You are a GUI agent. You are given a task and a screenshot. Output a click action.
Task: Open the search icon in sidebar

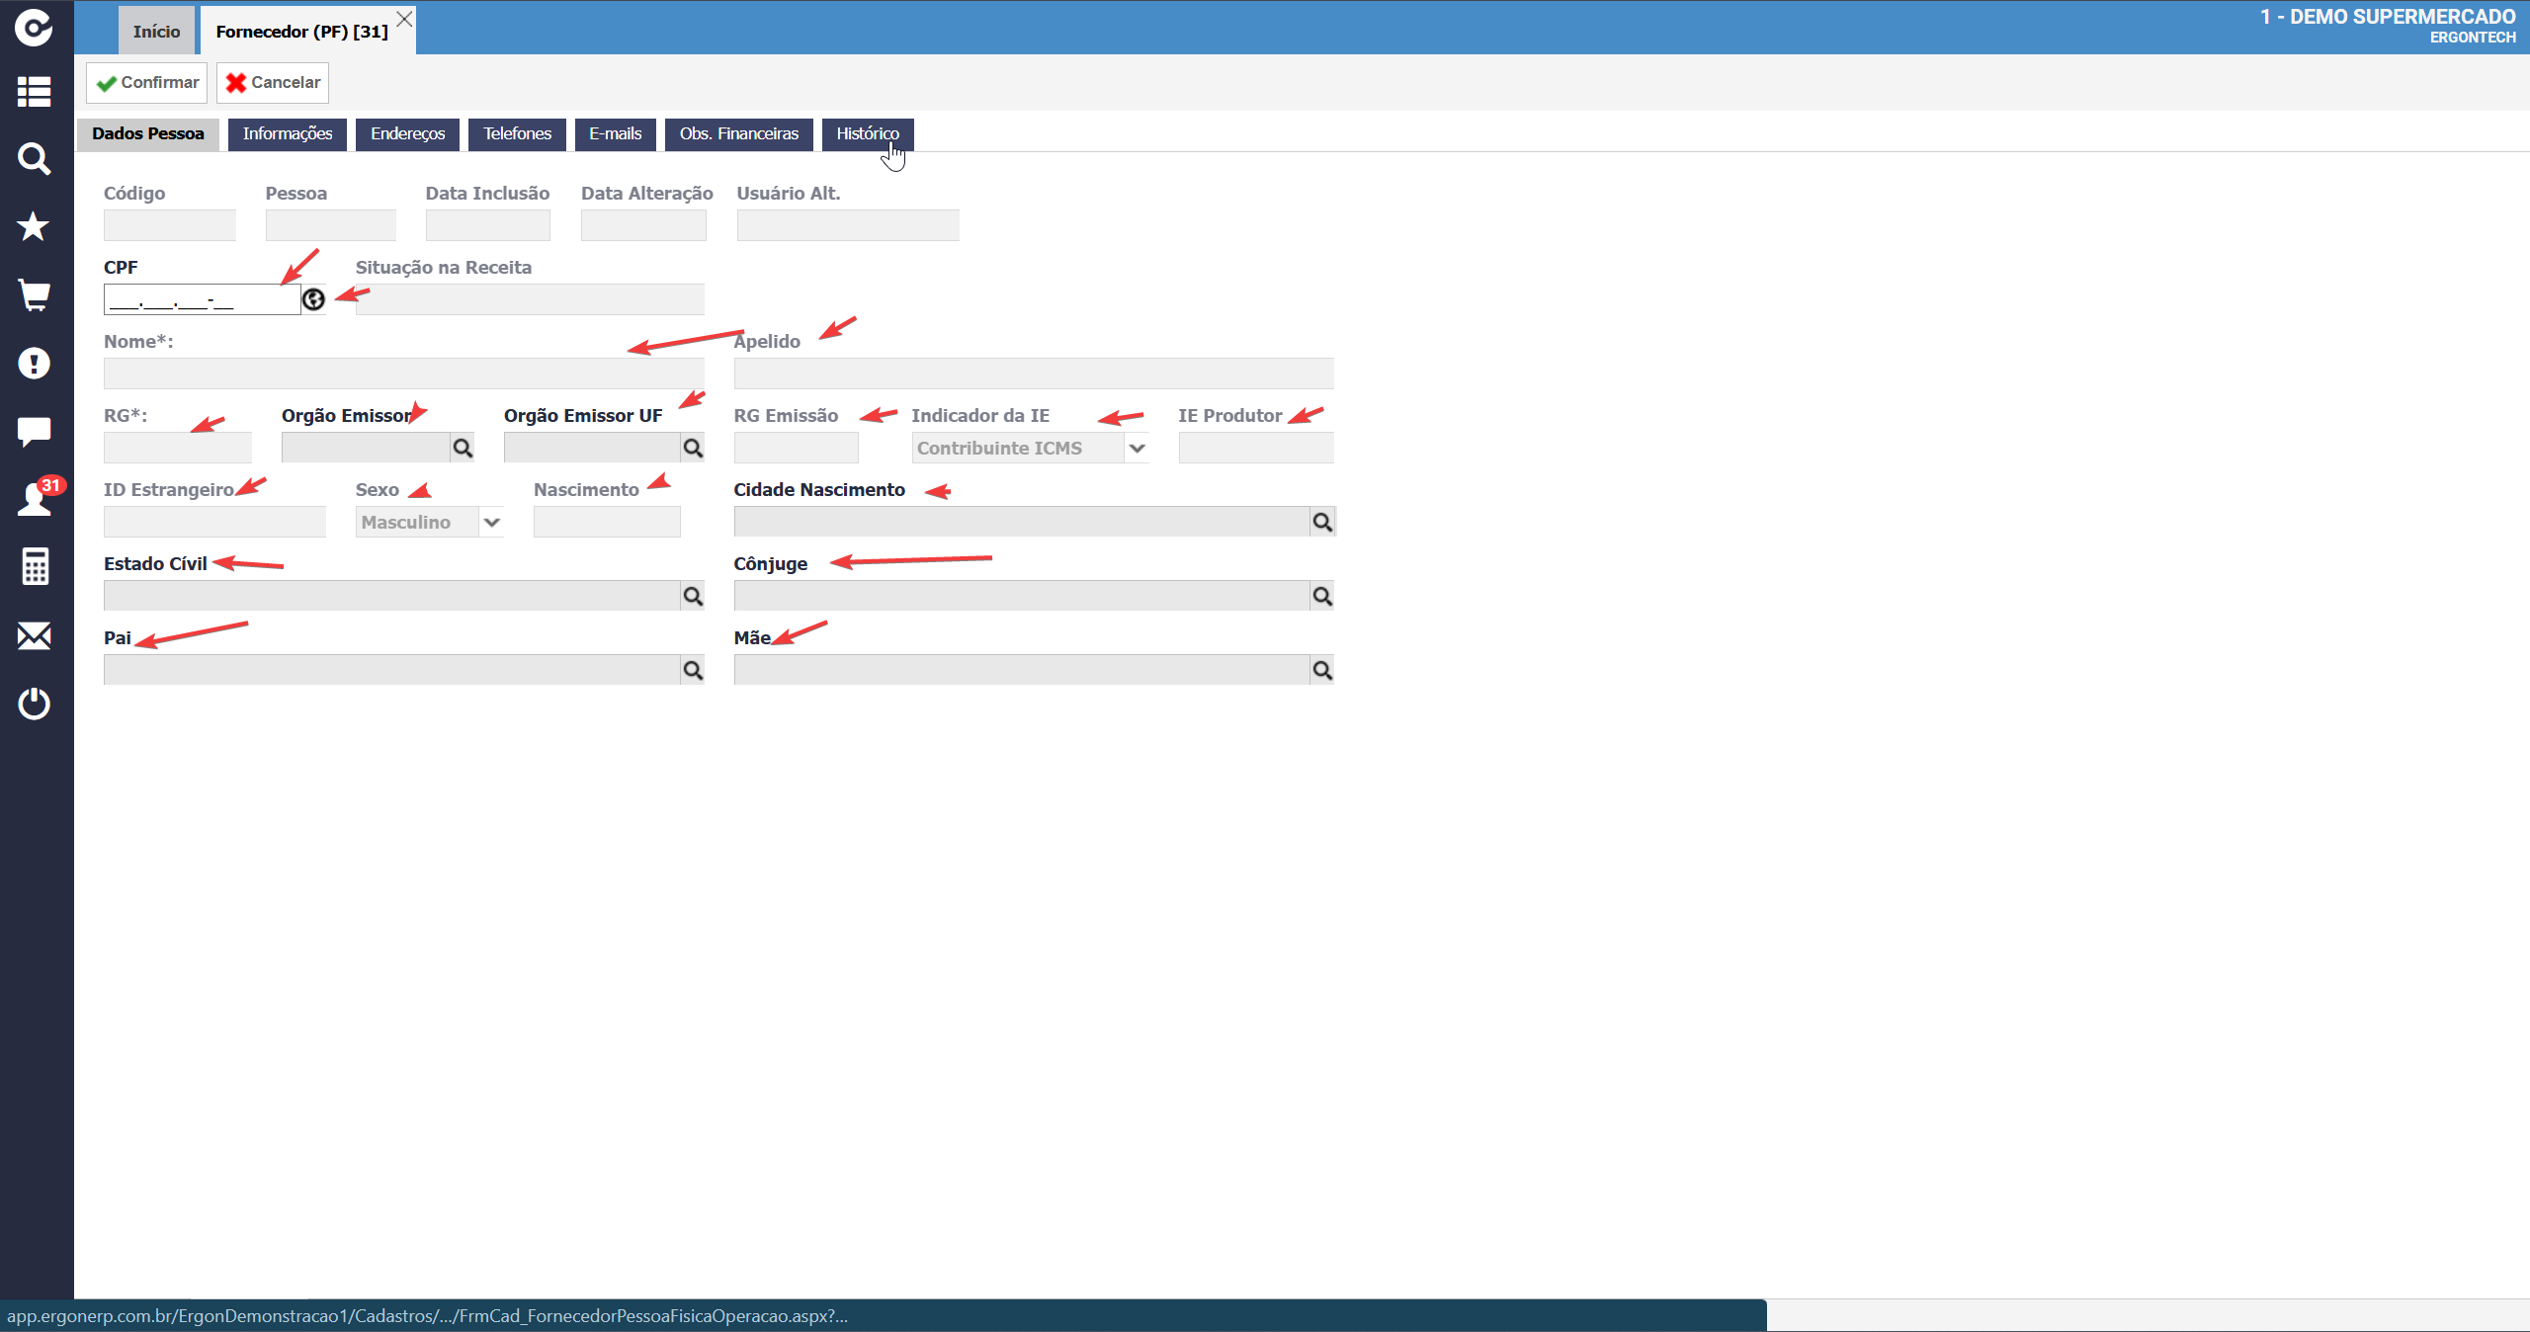click(x=34, y=159)
